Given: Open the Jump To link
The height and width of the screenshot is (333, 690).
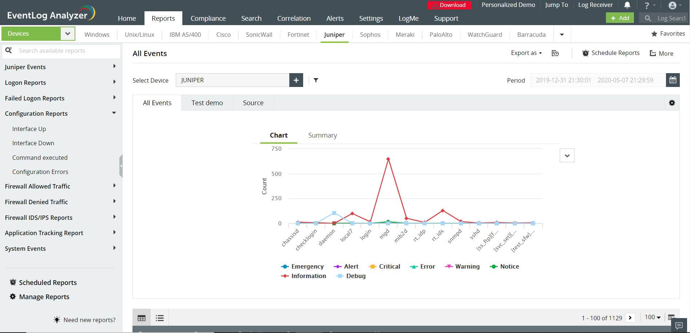Looking at the screenshot, I should click(x=556, y=5).
